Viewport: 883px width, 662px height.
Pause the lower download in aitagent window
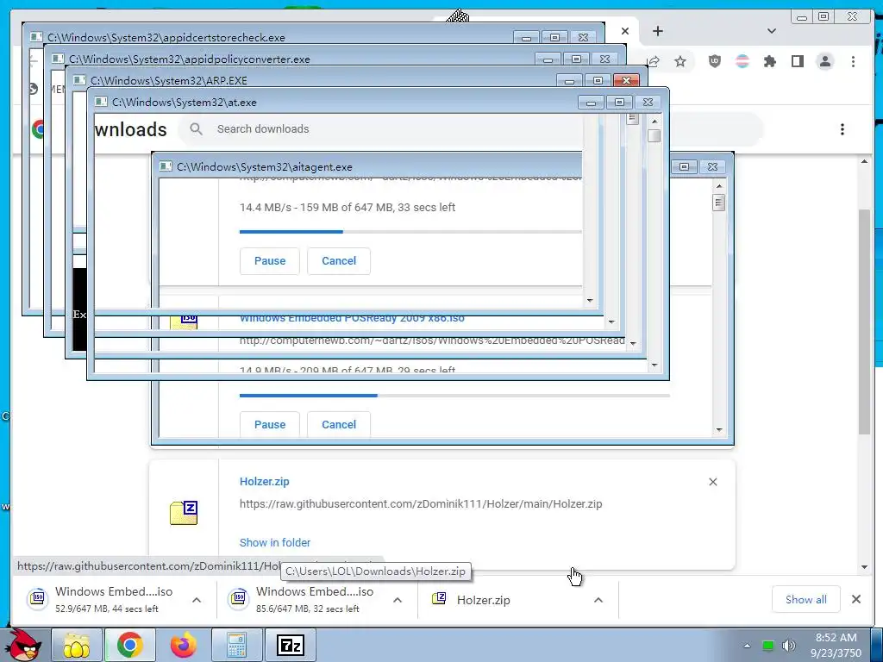[270, 424]
